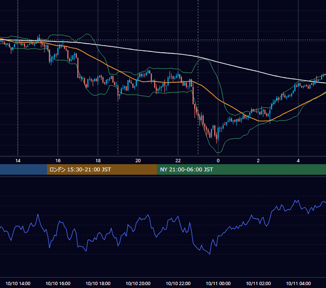Click the 2 hour axis label
This screenshot has width=326, height=288.
click(258, 161)
